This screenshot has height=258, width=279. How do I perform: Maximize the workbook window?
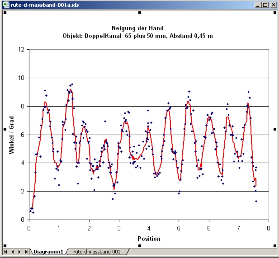click(265, 5)
